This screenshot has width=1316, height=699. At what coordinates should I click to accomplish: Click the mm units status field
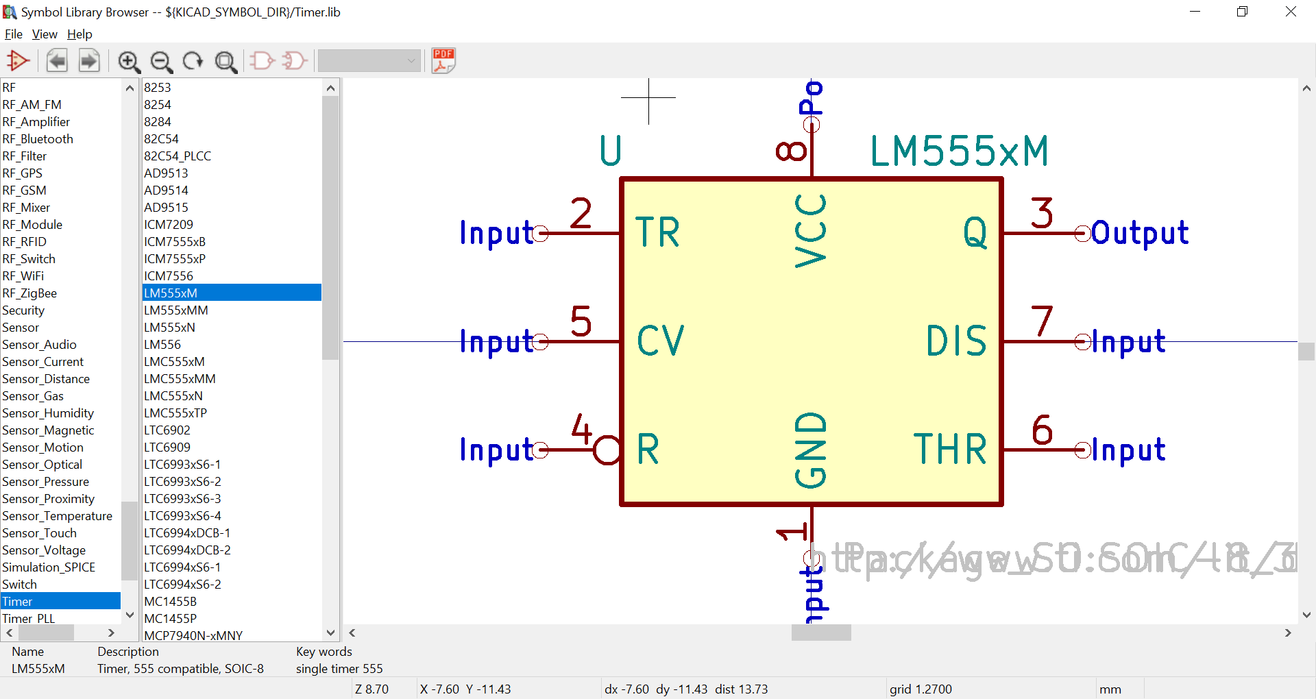[x=1110, y=689]
